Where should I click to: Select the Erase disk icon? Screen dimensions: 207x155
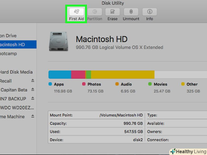point(112,12)
